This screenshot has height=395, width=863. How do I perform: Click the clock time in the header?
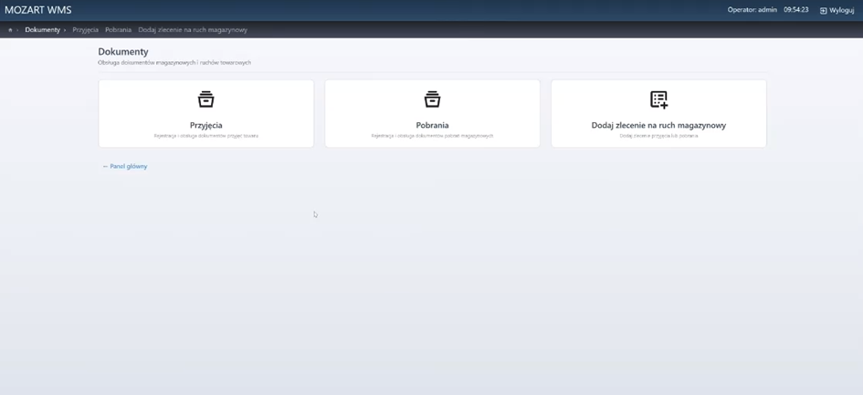point(795,10)
